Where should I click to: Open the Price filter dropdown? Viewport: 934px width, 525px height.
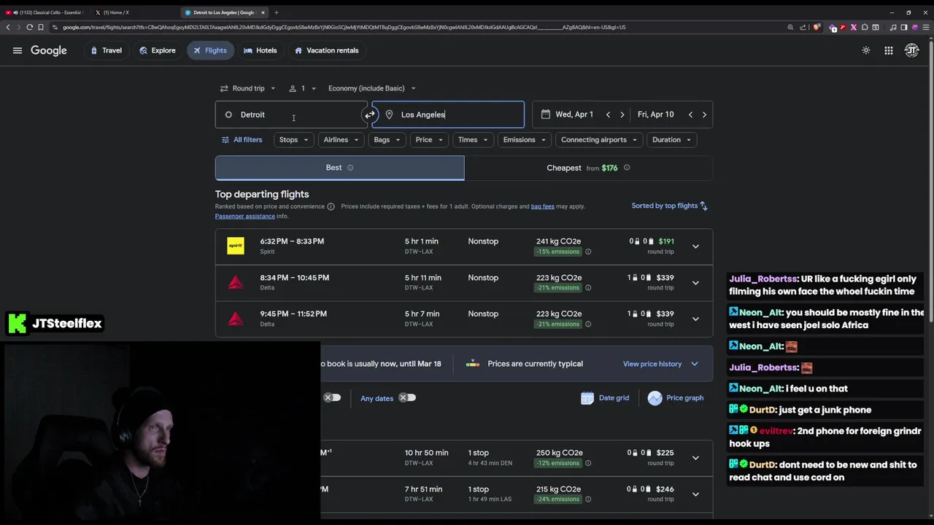(430, 140)
